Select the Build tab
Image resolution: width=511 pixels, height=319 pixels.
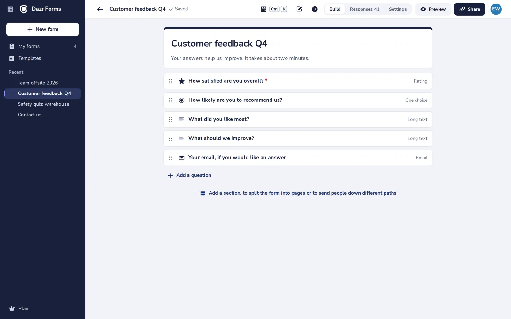(x=335, y=9)
